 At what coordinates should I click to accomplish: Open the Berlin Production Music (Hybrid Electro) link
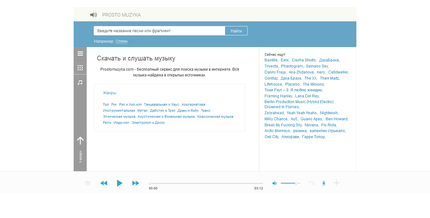click(299, 102)
